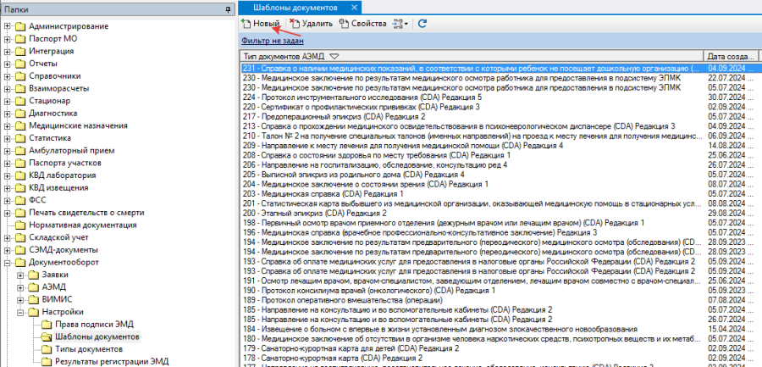Close the Шаблоны документов tab
The height and width of the screenshot is (367, 762).
[354, 8]
